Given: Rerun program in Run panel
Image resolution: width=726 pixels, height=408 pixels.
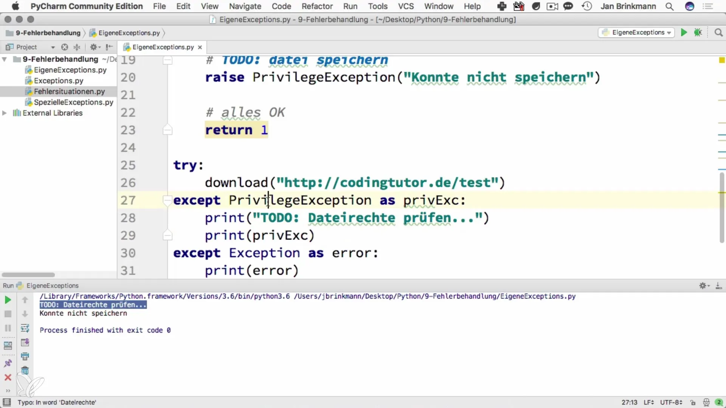Looking at the screenshot, I should coord(8,300).
